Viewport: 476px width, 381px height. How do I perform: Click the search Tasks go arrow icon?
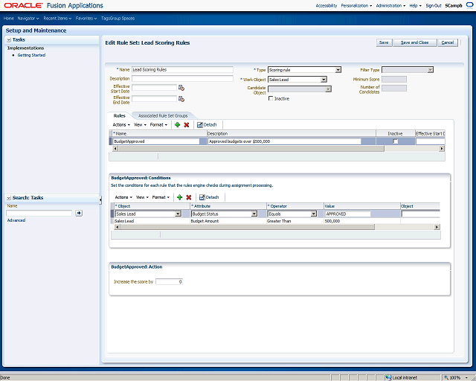[79, 213]
